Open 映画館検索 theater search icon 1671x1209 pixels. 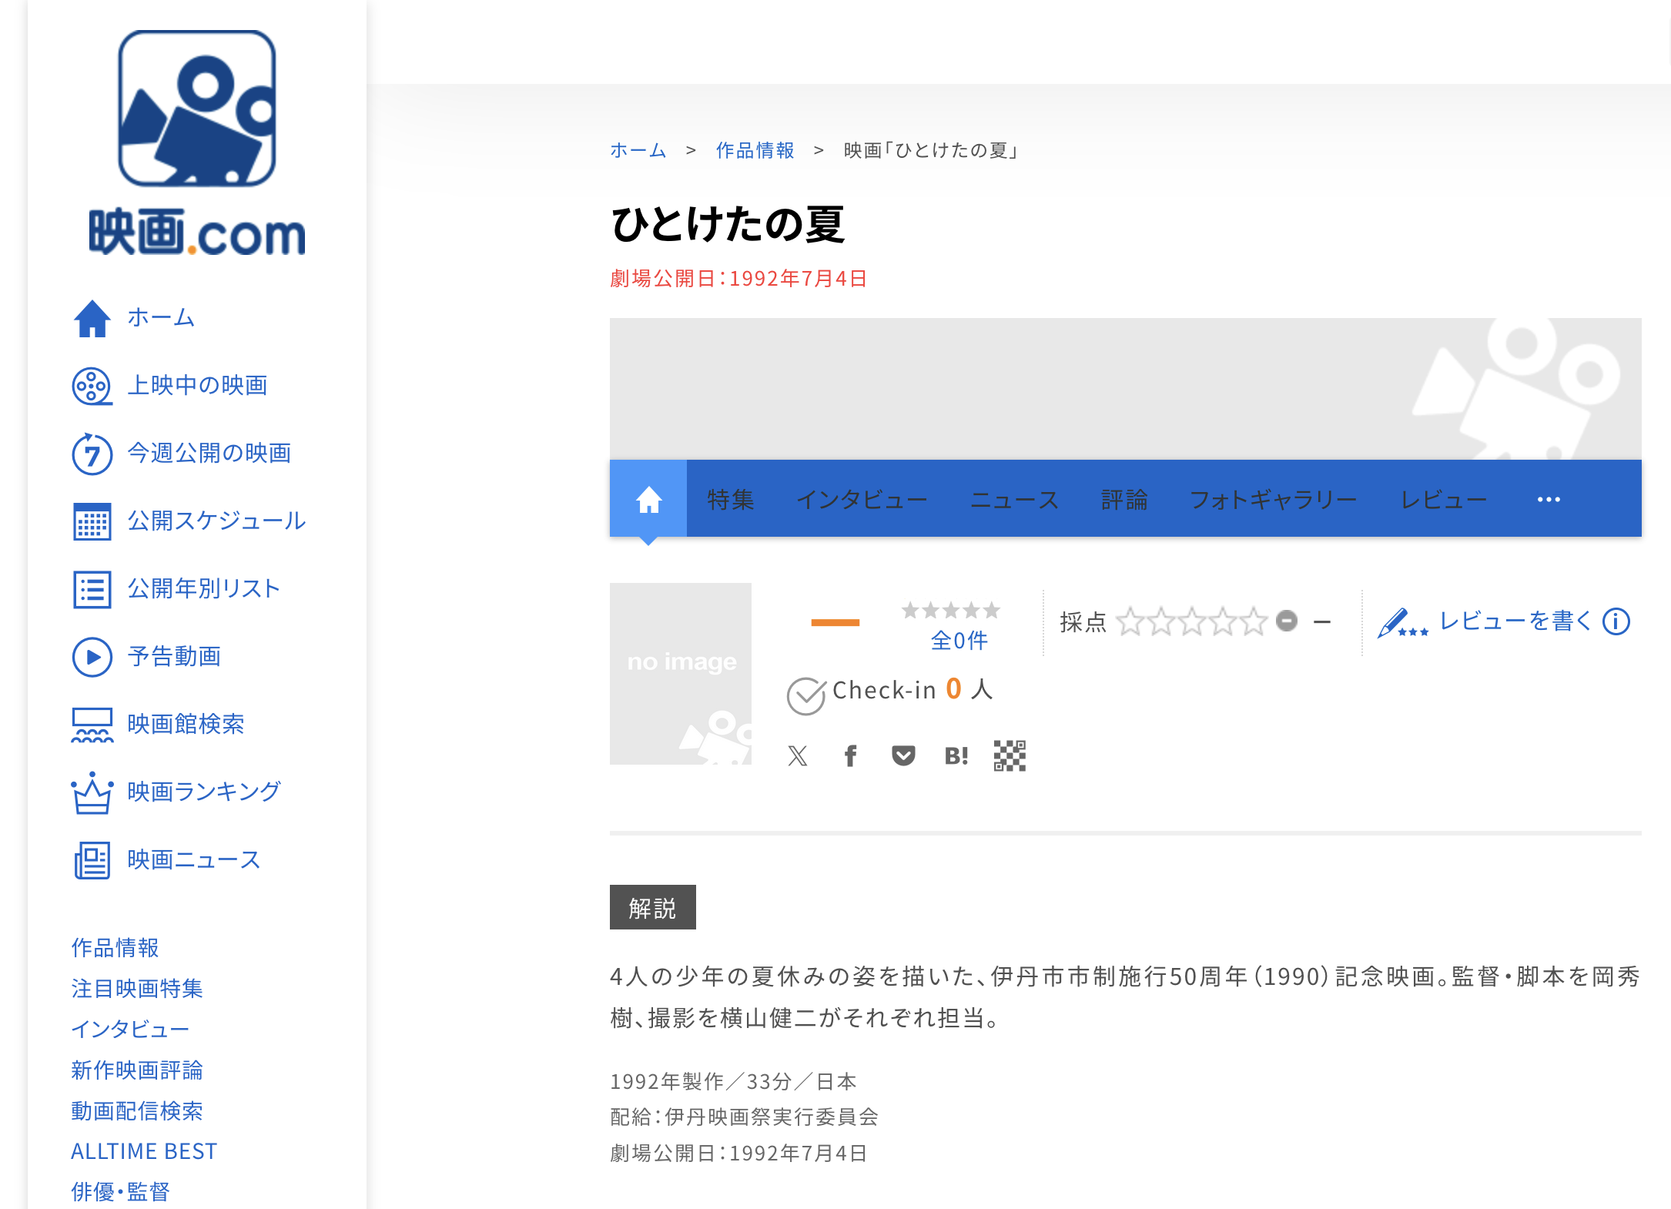92,724
